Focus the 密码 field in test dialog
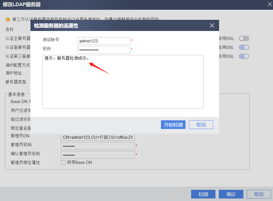The image size is (273, 201). pyautogui.click(x=104, y=50)
